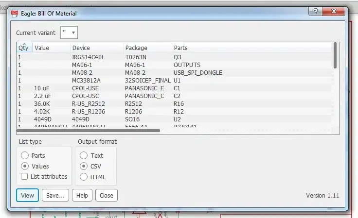The image size is (358, 218).
Task: Select the Parts list type radio button
Action: coord(25,156)
